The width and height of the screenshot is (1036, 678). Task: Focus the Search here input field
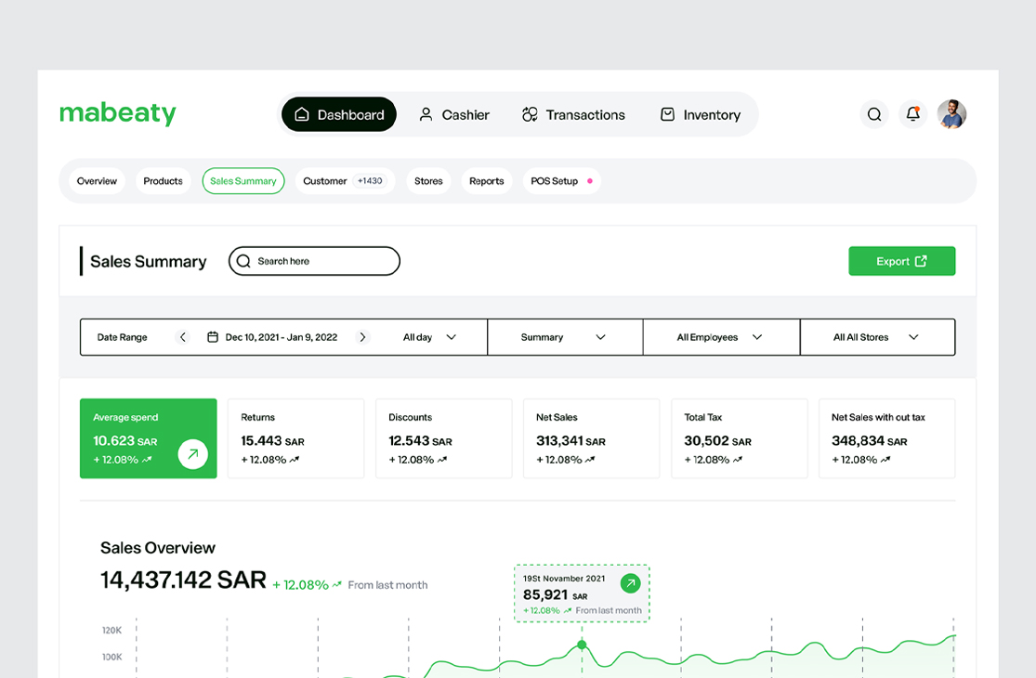coord(314,261)
